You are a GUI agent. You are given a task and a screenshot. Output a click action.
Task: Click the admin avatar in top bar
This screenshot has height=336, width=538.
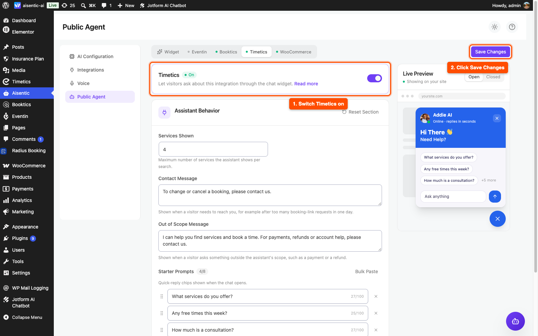pos(527,5)
